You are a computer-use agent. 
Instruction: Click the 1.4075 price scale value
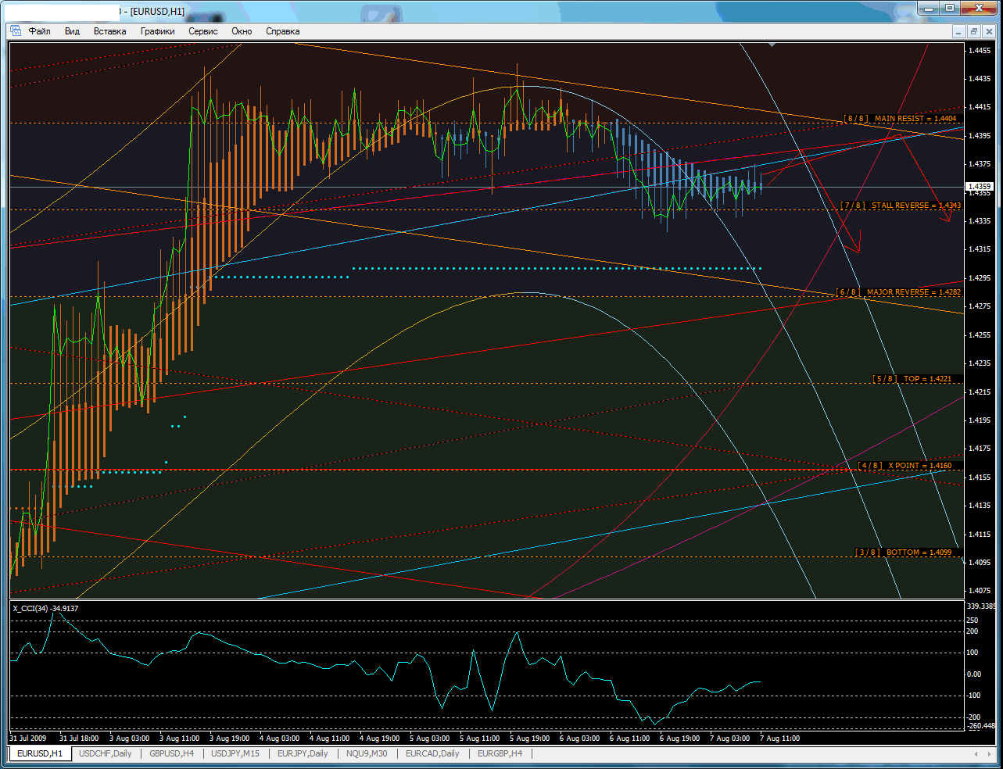click(980, 591)
